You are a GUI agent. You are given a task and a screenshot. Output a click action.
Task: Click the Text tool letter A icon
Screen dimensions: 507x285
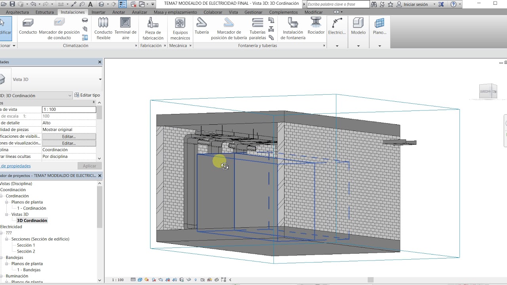90,4
